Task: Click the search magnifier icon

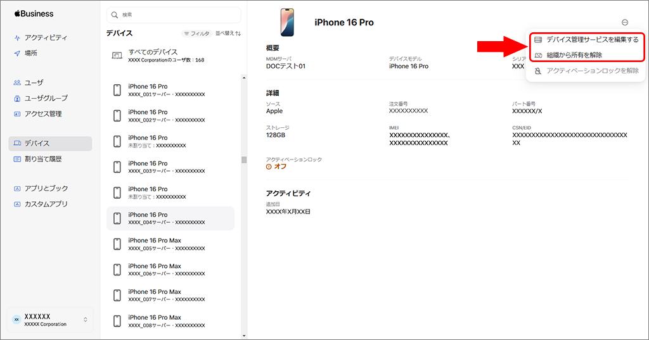Action: tap(115, 15)
